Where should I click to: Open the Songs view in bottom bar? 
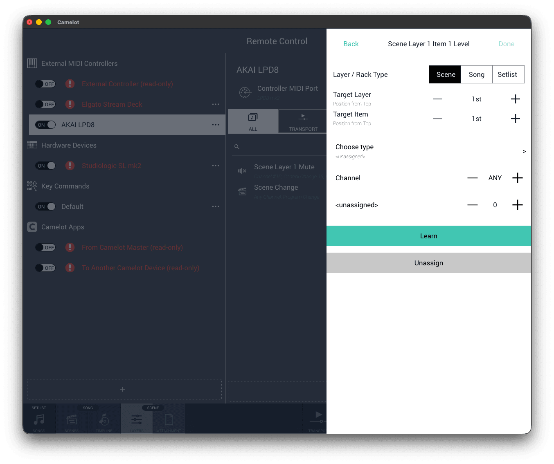pyautogui.click(x=39, y=420)
